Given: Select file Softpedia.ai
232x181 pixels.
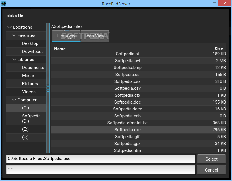Looking at the screenshot, I should (138, 54).
